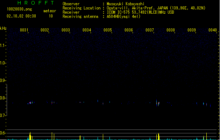Click the 0.9 frequency axis label
Viewport: 220px width, 140px height.
[3, 80]
